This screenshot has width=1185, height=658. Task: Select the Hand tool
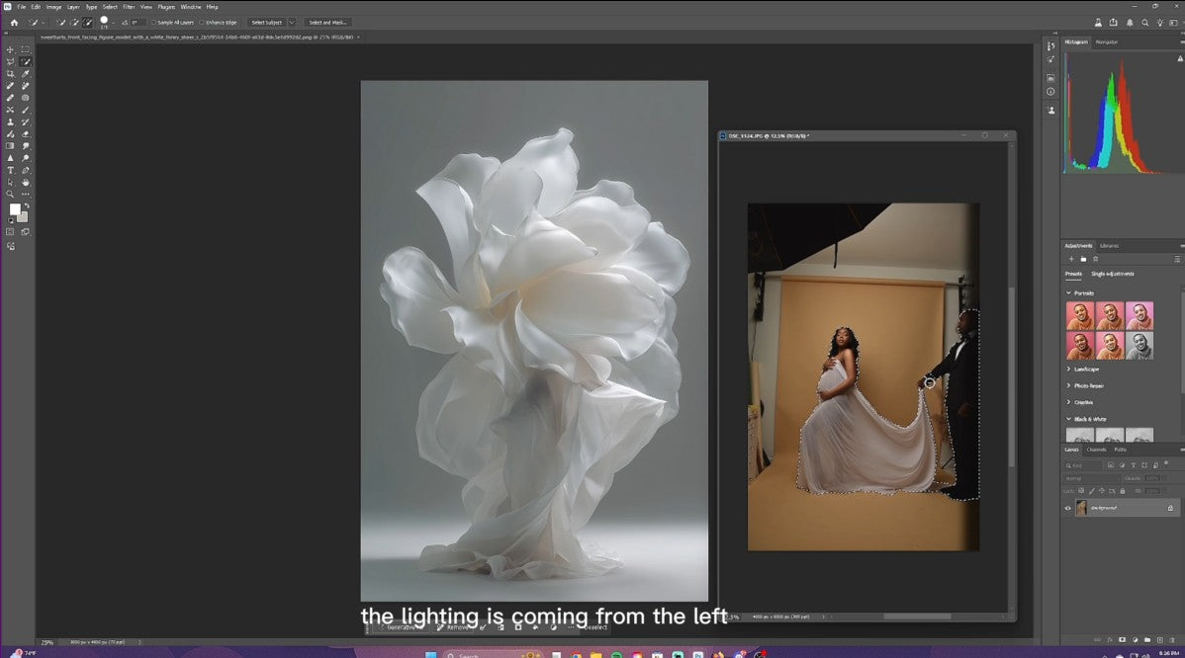pos(26,182)
